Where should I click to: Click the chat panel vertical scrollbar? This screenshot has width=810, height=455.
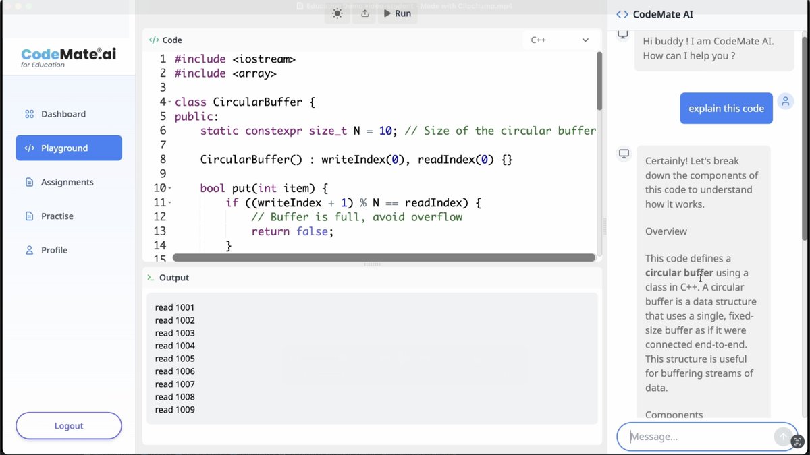point(804,138)
